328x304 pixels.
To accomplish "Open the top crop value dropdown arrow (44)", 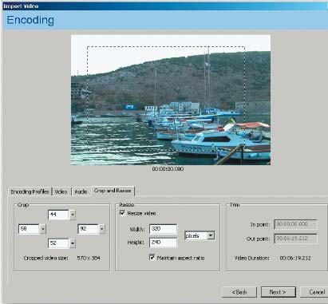I will [x=73, y=215].
